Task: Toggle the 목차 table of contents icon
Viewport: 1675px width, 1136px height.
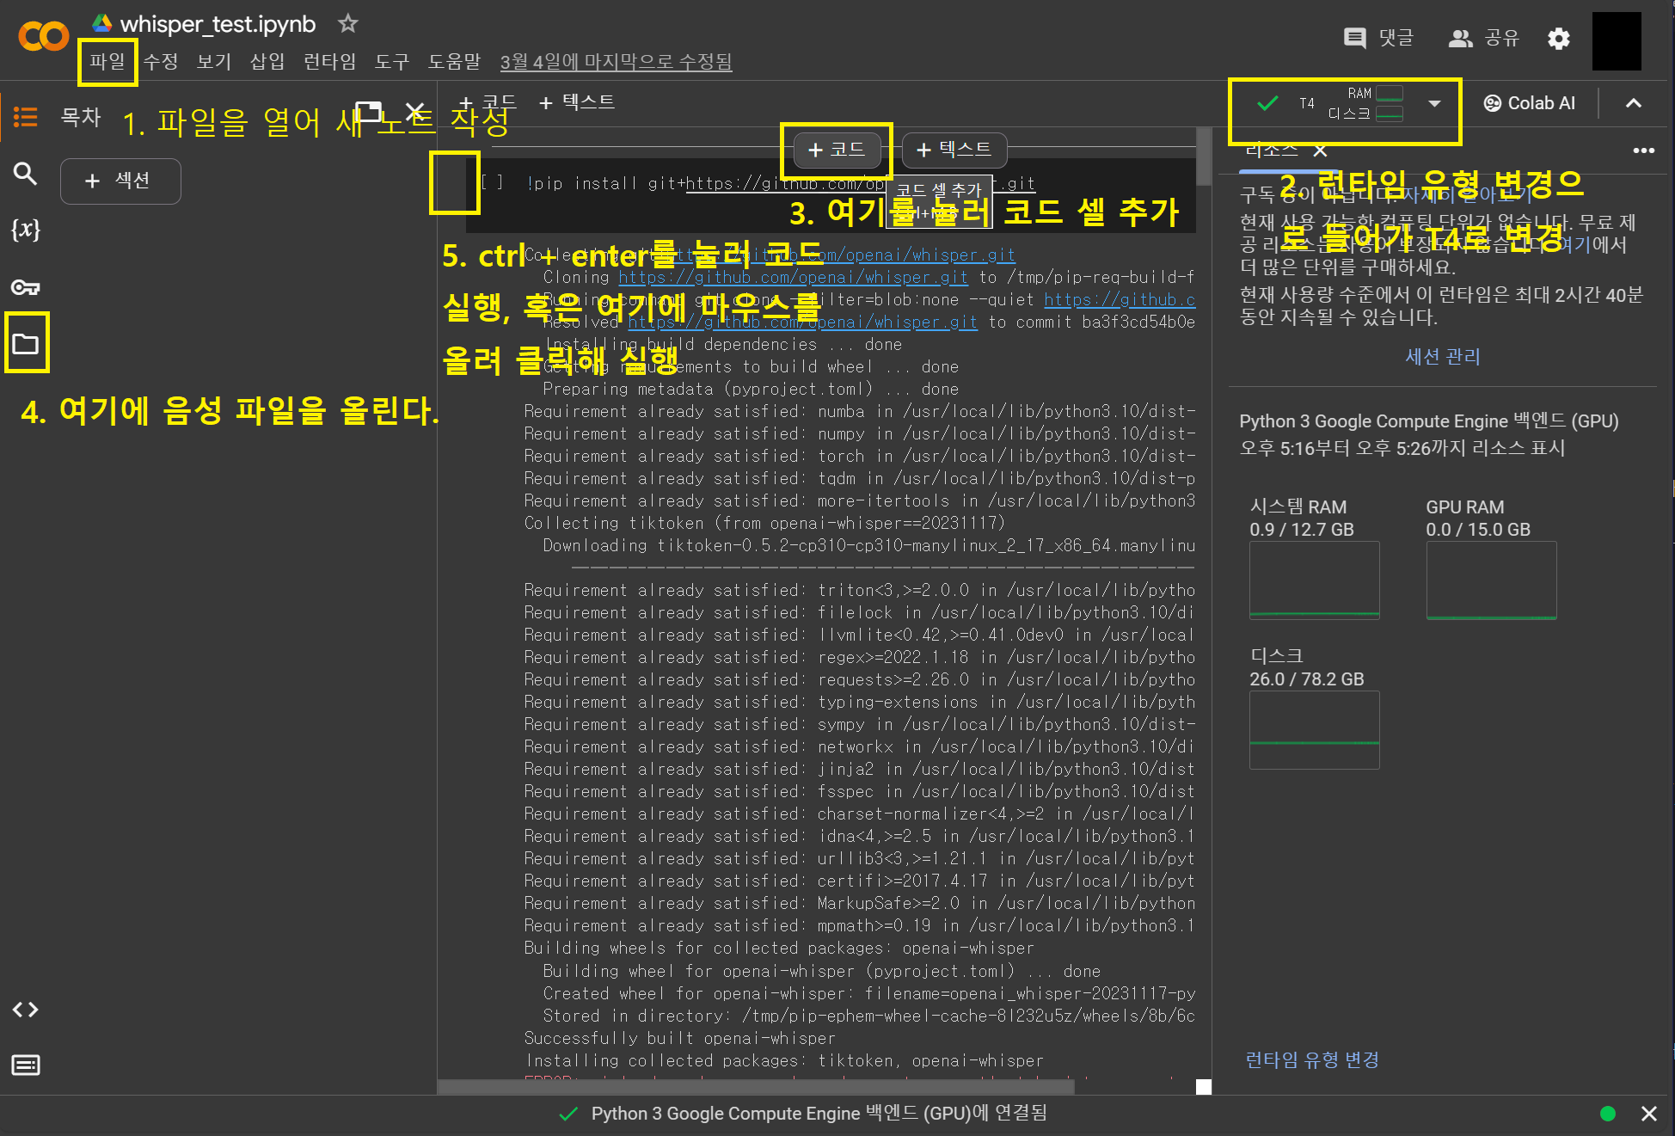Action: click(x=26, y=116)
